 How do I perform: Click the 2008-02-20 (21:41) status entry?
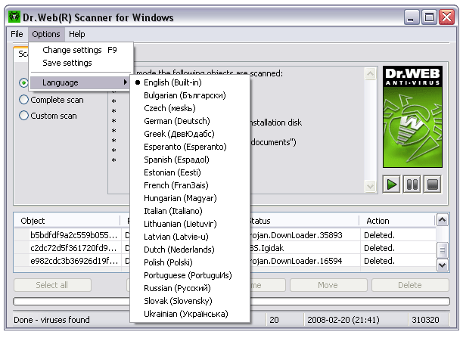click(343, 320)
